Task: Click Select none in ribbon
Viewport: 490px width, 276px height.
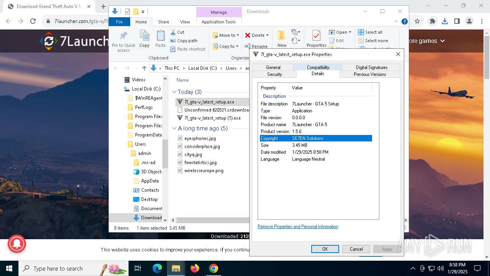Action: tap(373, 41)
